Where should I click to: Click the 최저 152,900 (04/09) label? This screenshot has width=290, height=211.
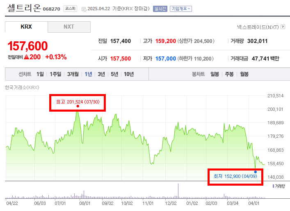(235, 176)
